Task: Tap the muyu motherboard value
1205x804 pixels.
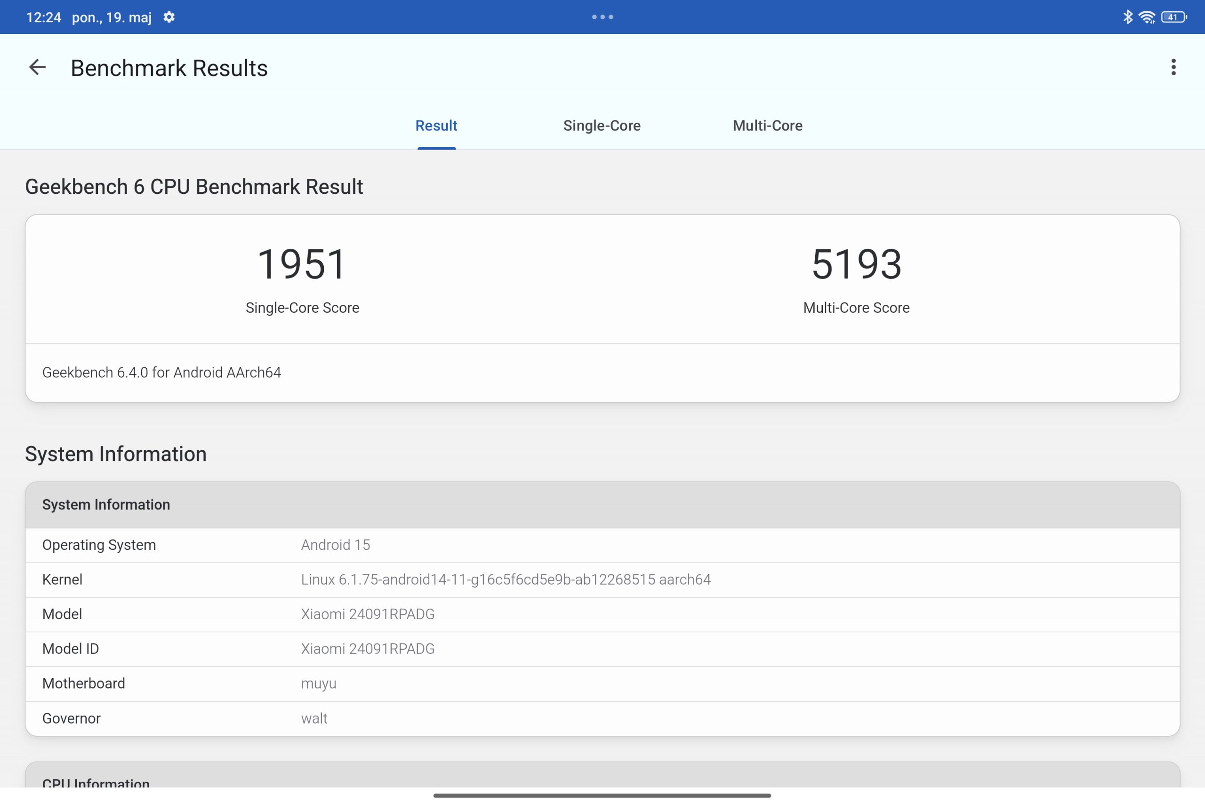Action: coord(319,684)
